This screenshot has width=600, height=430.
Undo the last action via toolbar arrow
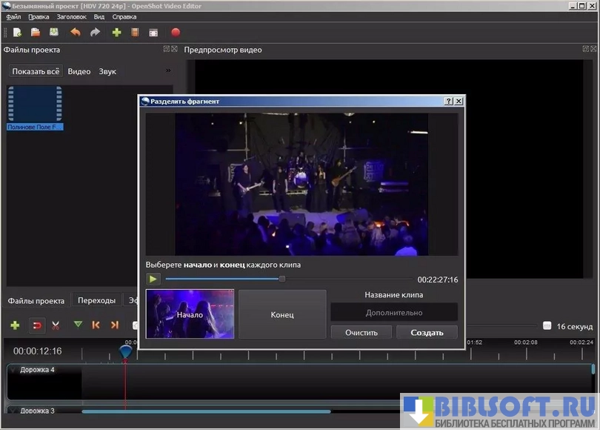75,33
